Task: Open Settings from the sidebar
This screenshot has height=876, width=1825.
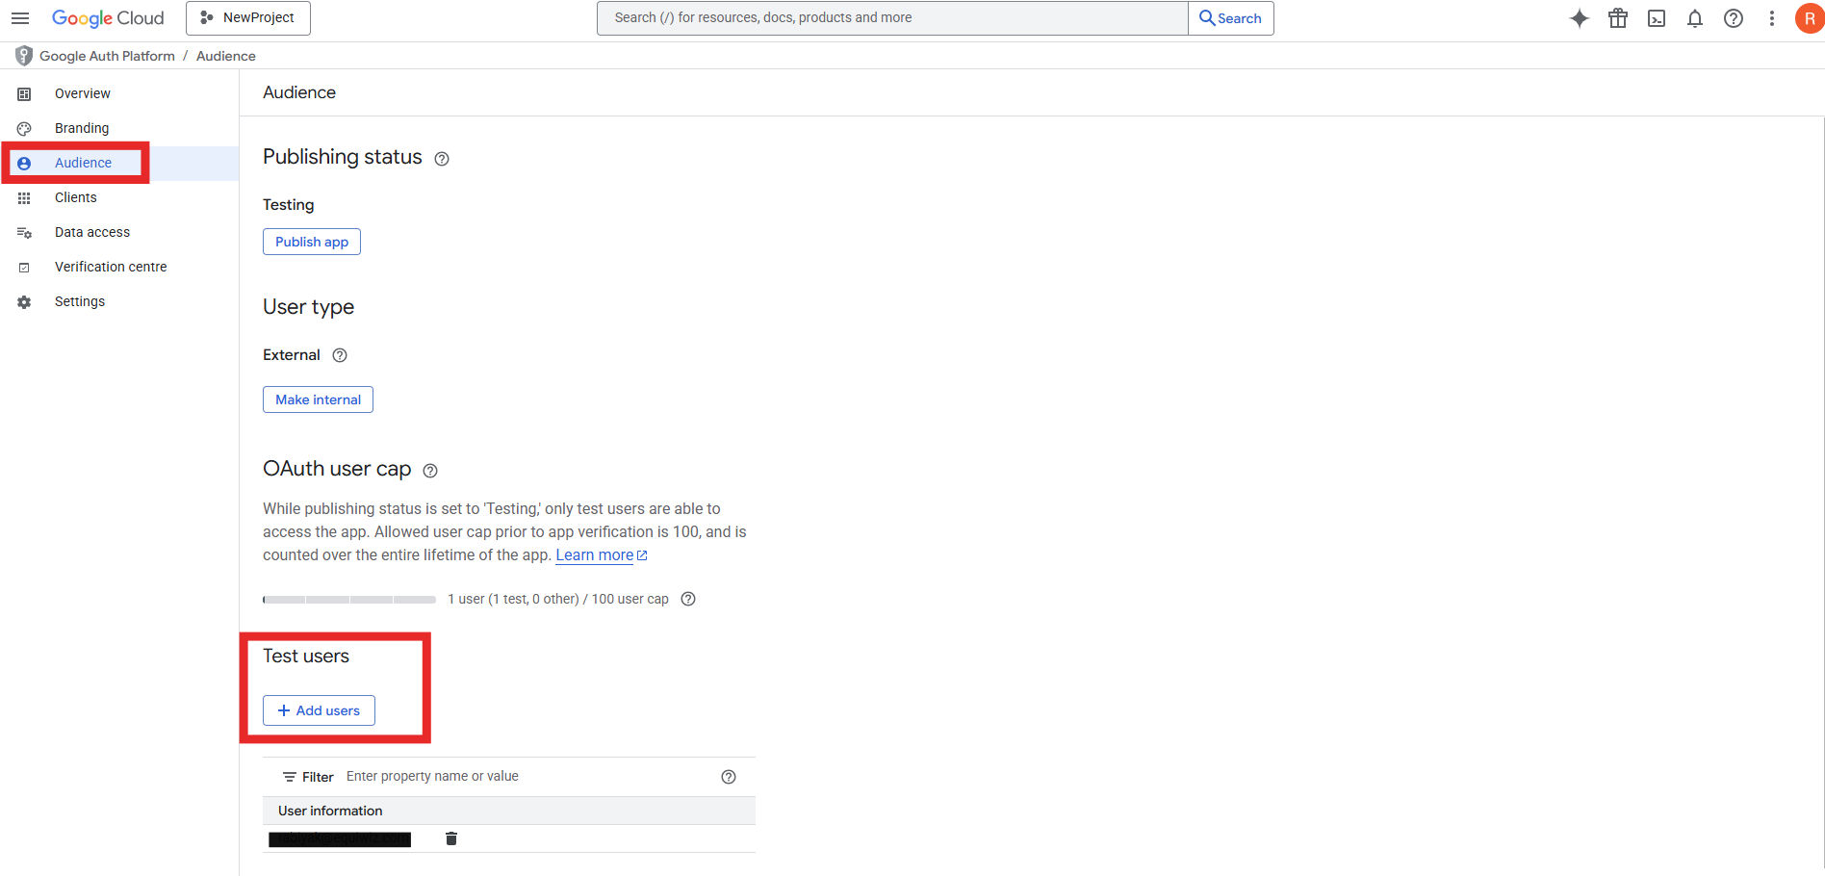Action: (x=80, y=300)
